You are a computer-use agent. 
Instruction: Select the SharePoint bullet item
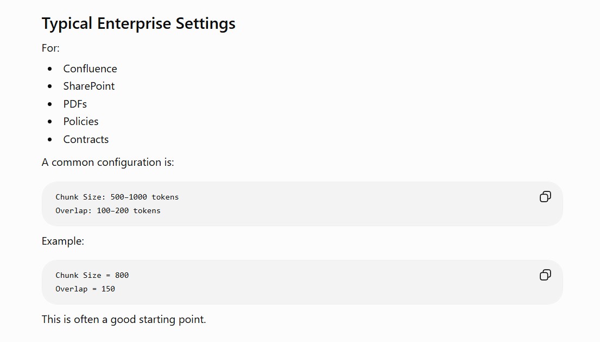click(89, 86)
